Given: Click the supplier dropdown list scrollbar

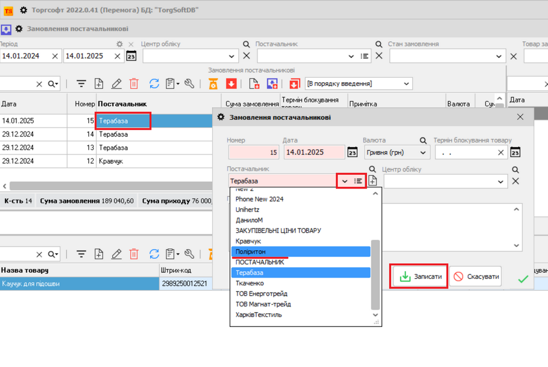Looking at the screenshot, I should click(375, 274).
